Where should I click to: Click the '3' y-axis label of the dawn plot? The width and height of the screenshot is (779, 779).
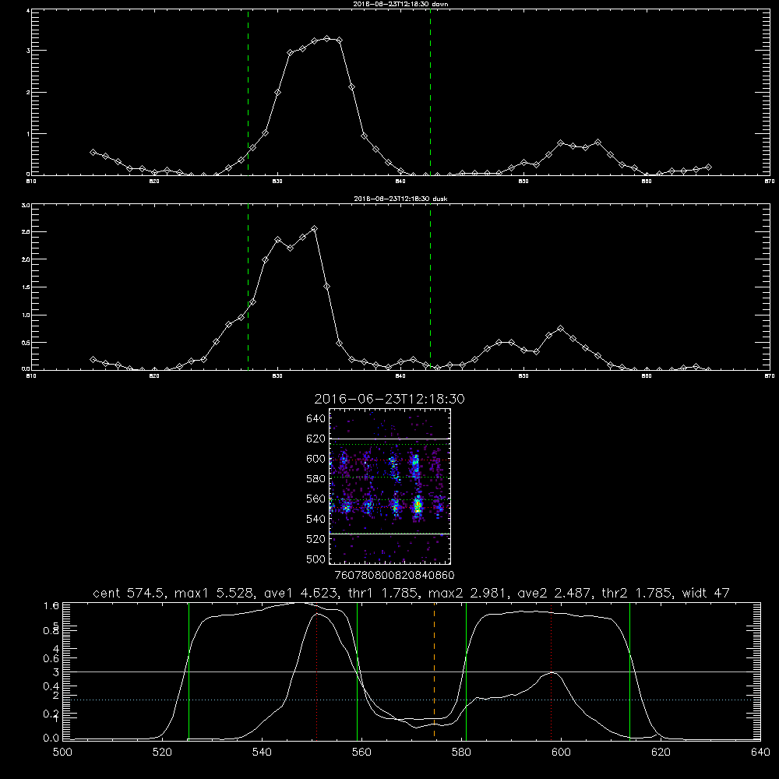28,51
